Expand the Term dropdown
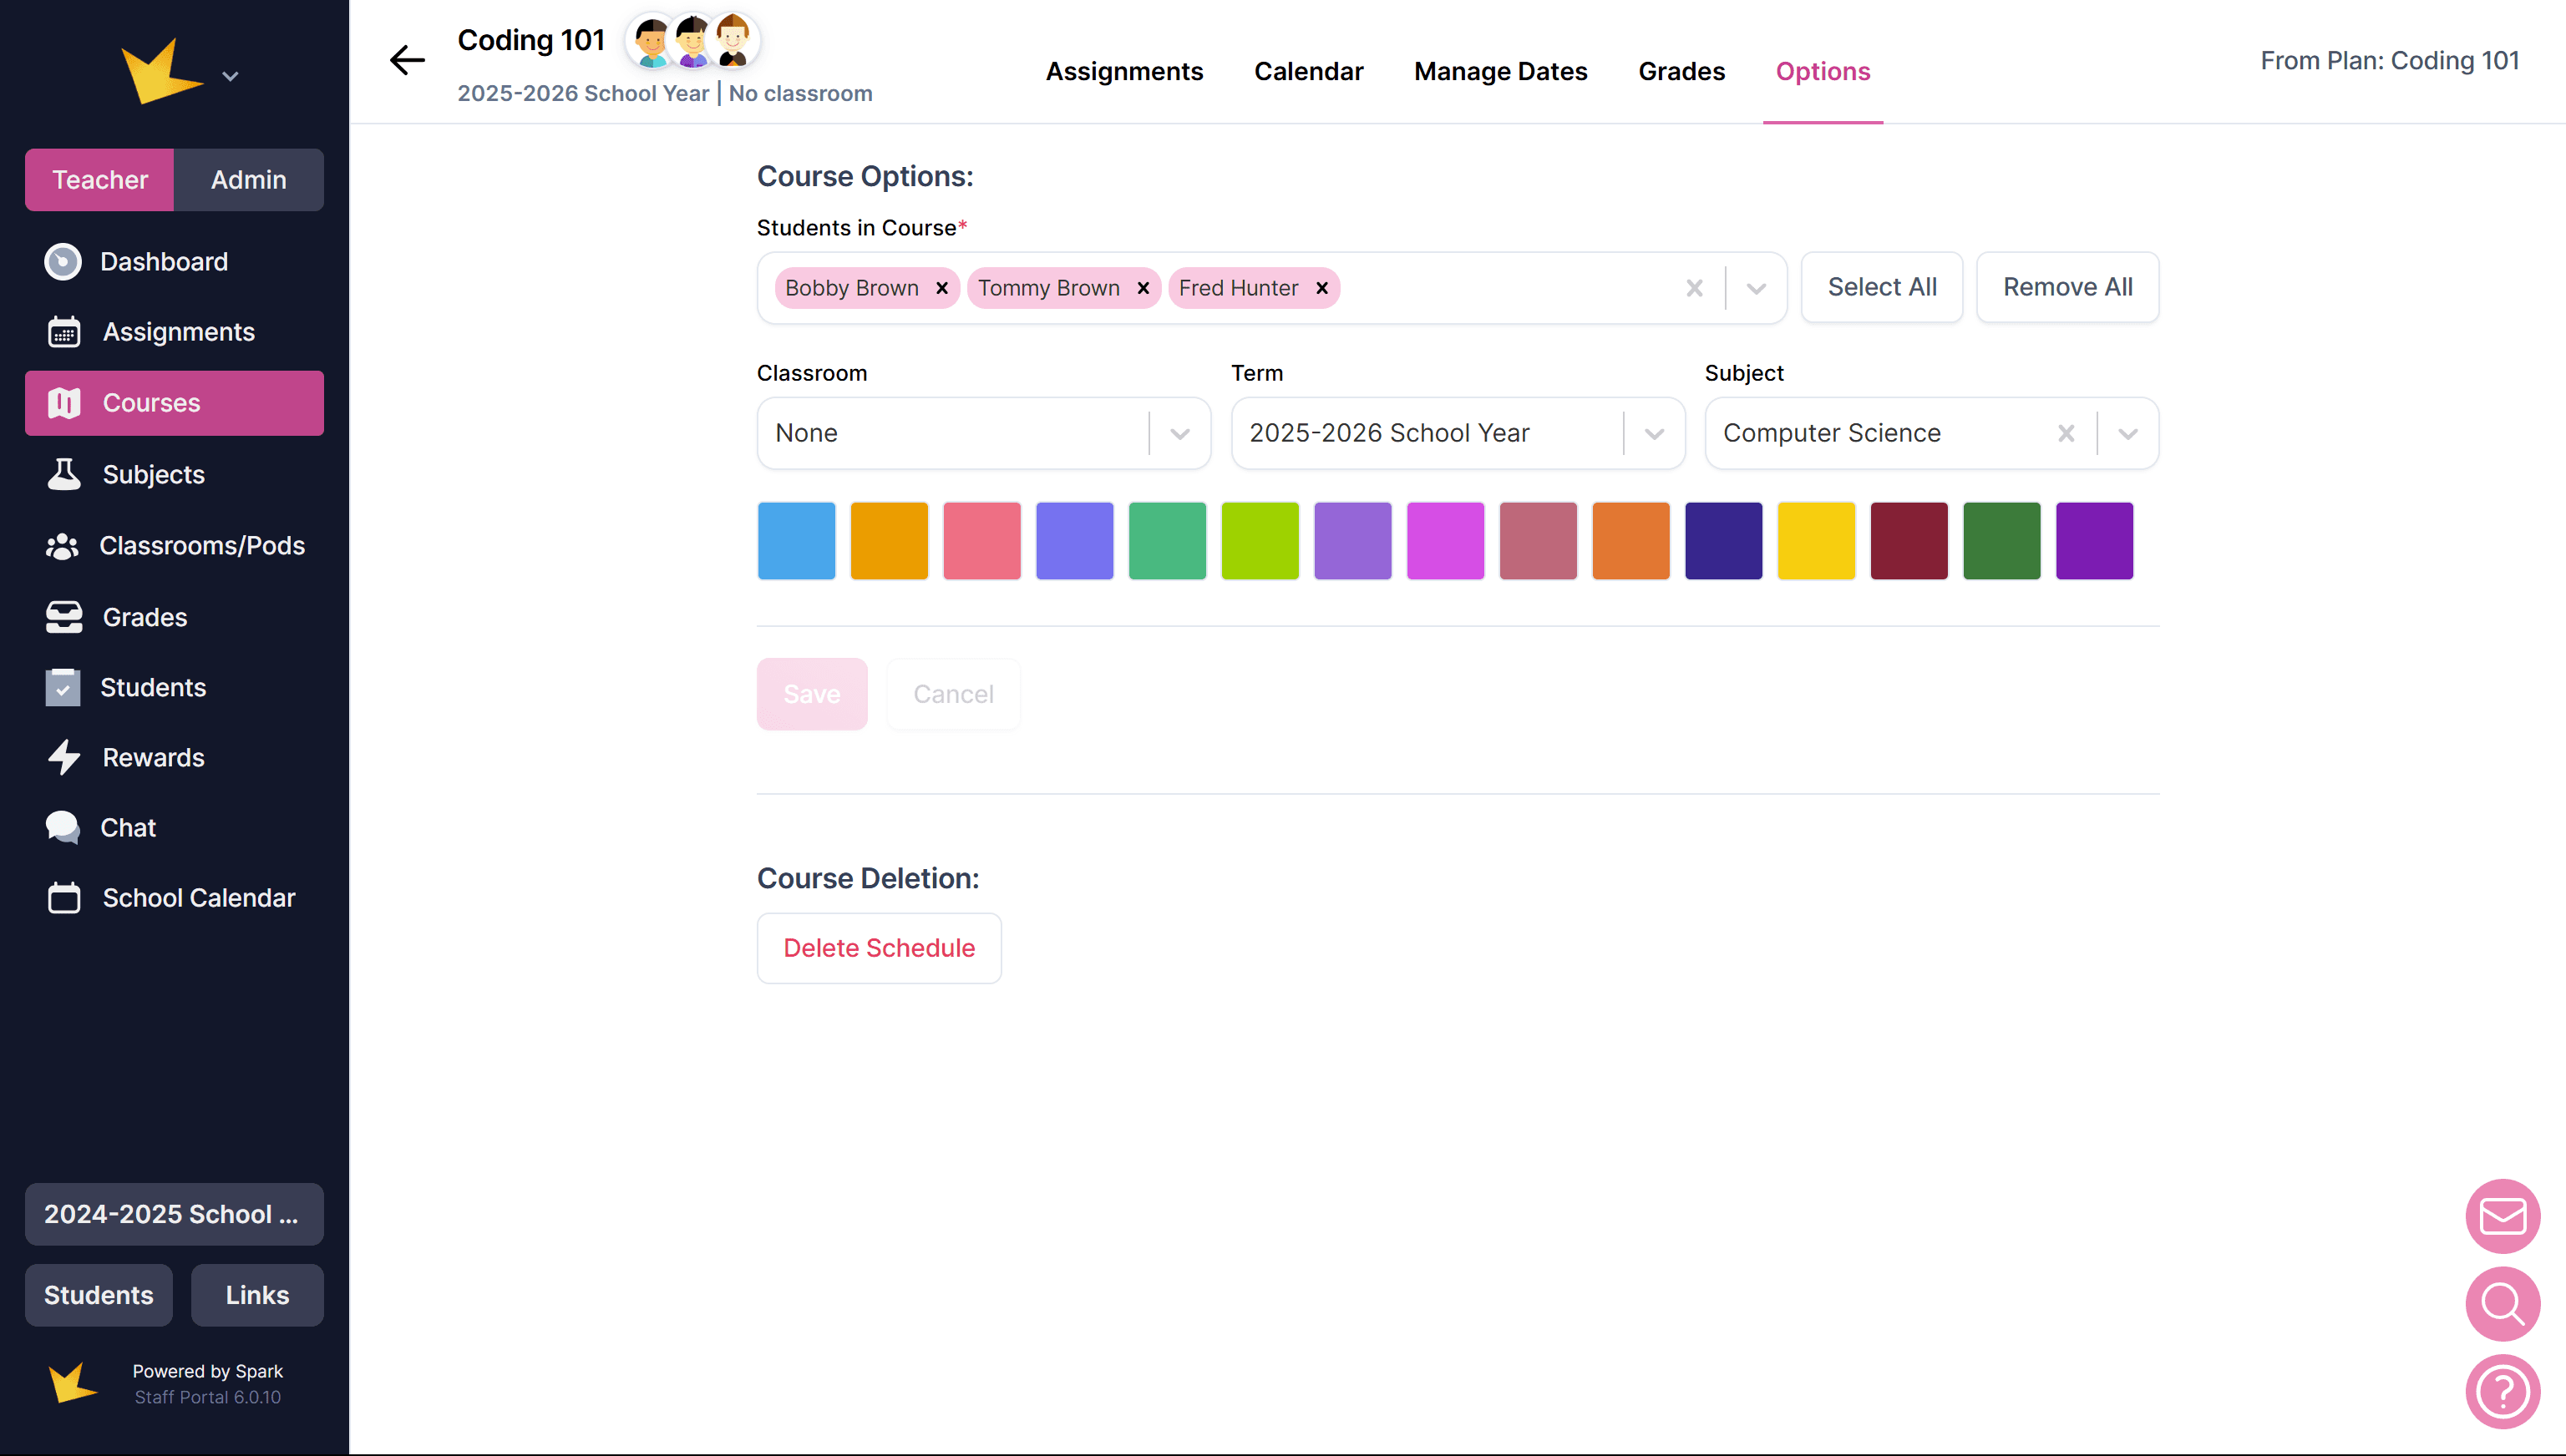Viewport: 2566px width, 1456px height. point(1654,434)
